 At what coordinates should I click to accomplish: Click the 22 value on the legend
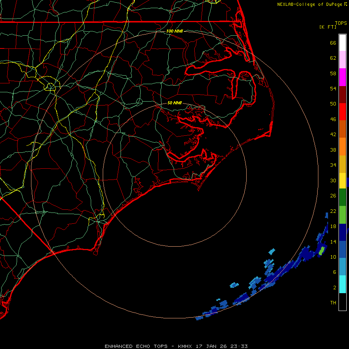click(333, 211)
